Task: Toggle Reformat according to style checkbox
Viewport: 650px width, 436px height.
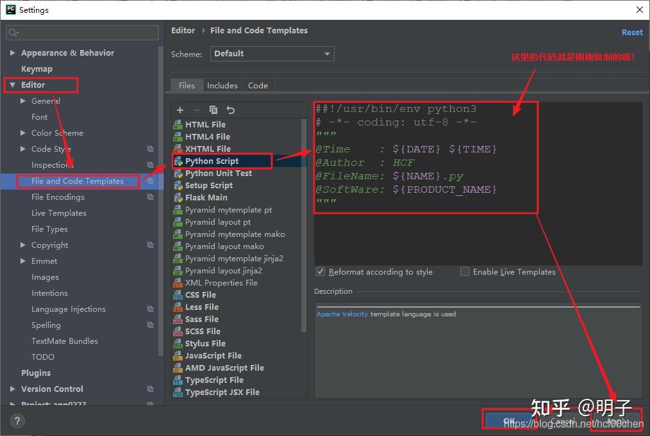Action: pos(321,271)
